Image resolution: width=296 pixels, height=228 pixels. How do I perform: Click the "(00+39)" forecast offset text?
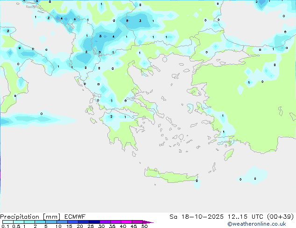pos(281,217)
